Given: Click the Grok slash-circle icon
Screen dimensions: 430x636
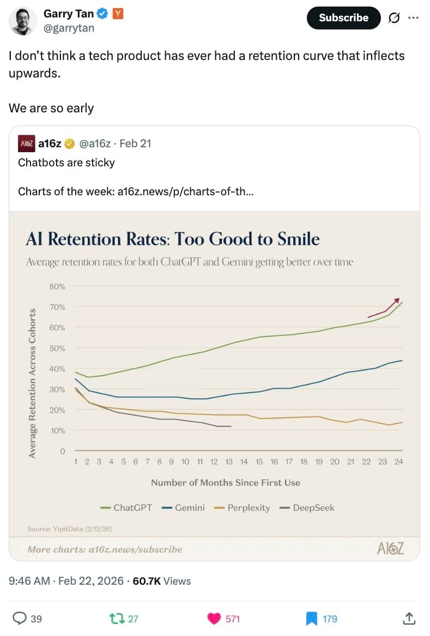Looking at the screenshot, I should pos(393,18).
